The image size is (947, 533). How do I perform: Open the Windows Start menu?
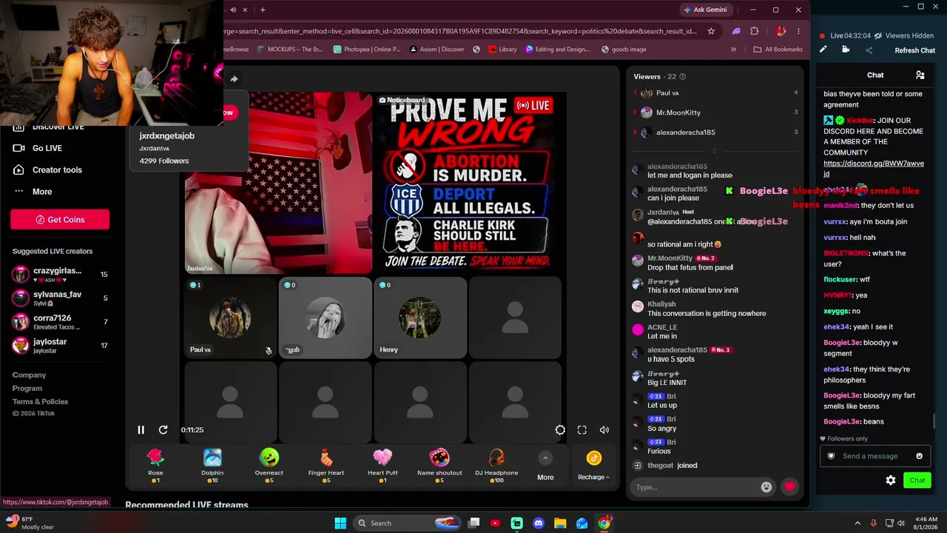click(x=340, y=523)
